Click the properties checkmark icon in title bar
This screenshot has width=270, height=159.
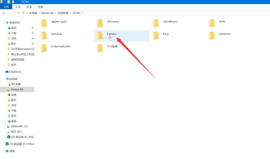(9, 2)
